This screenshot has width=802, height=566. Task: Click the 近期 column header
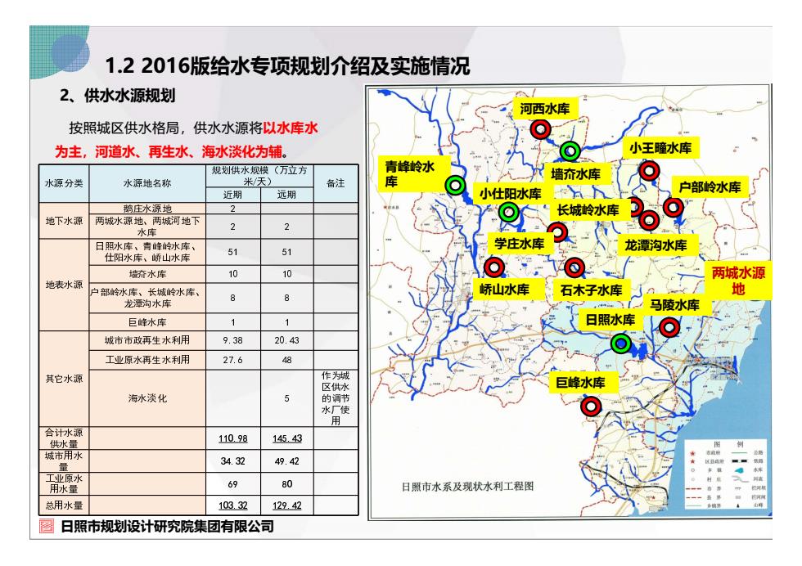click(232, 195)
